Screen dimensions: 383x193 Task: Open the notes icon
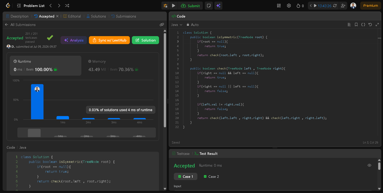coord(209,6)
